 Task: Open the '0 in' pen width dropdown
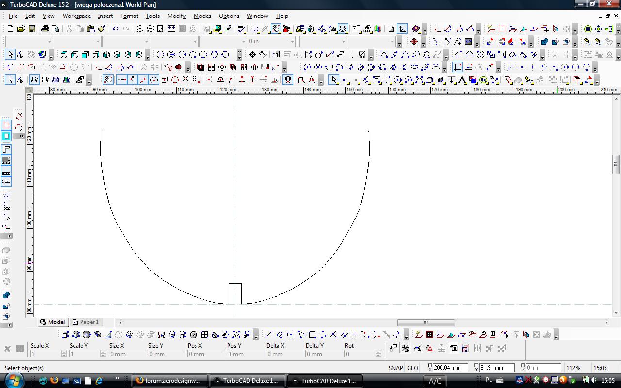[271, 42]
